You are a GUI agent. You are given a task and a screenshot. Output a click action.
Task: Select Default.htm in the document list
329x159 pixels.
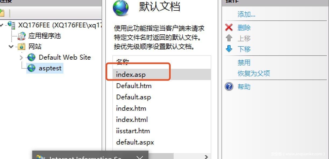(134, 86)
